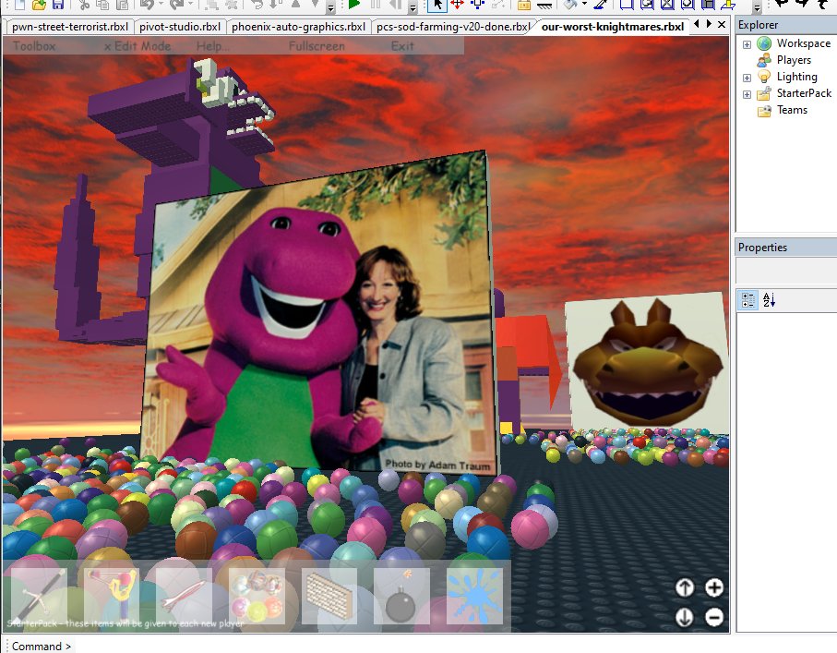Screen dimensions: 837x653
Task: Click Exit in viewport menu
Action: [x=402, y=46]
